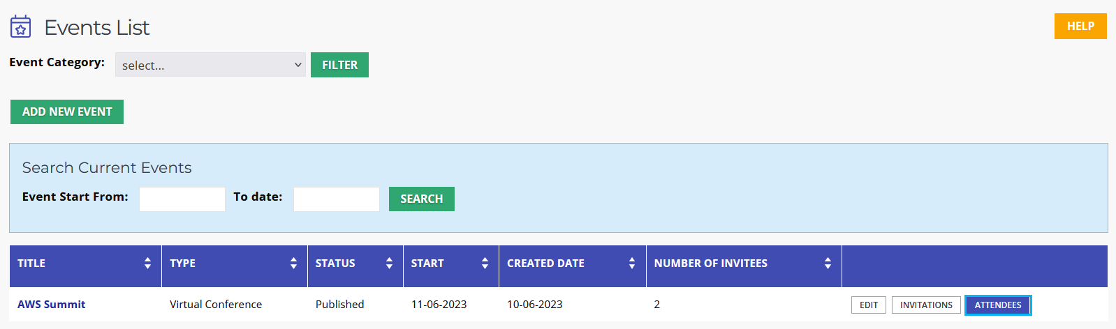The width and height of the screenshot is (1116, 329).
Task: View Invitations for AWS Summit
Action: (926, 305)
